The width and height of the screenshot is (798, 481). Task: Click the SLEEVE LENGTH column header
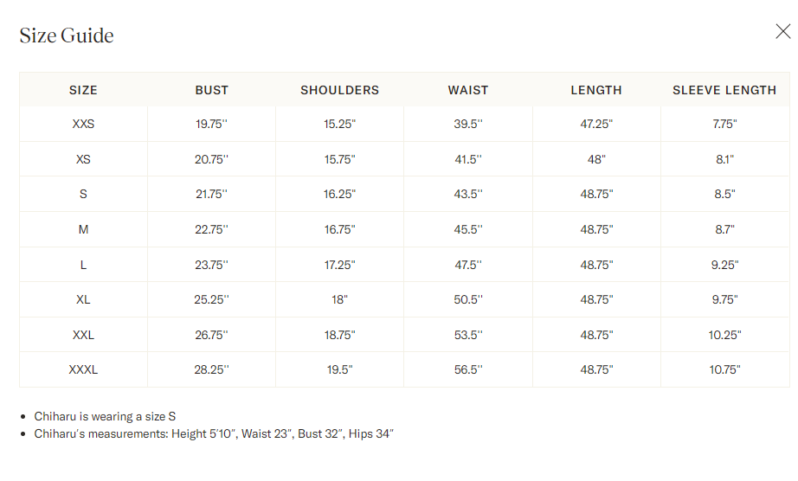tap(724, 90)
